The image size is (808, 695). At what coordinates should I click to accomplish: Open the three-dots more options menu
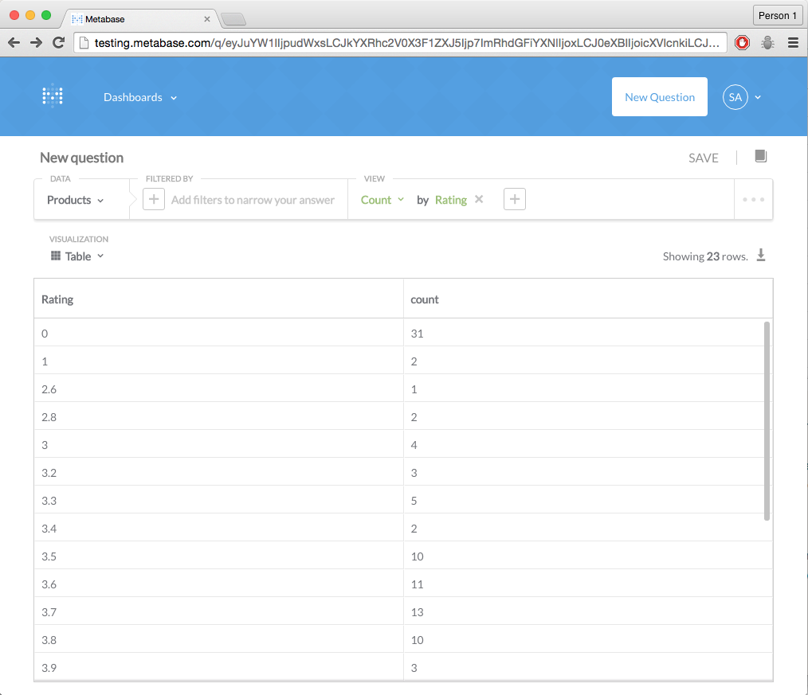(753, 200)
